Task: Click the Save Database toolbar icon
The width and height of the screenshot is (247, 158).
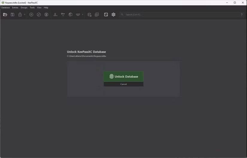Action: [x=13, y=15]
